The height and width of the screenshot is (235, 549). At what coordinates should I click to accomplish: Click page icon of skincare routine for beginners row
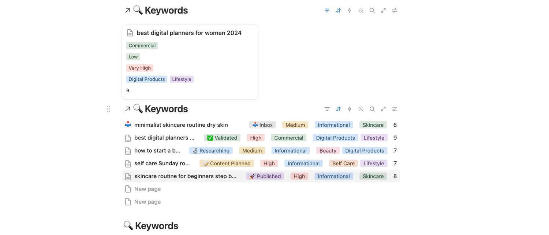pos(128,176)
